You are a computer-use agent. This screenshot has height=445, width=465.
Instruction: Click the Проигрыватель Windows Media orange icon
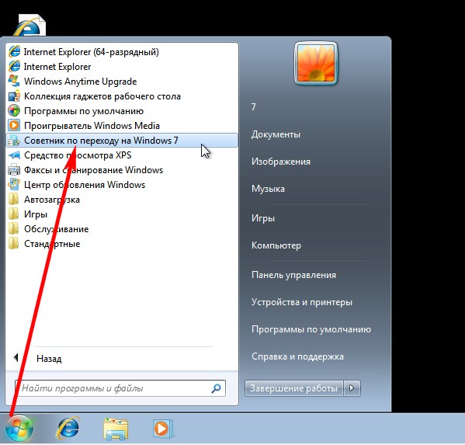click(14, 126)
